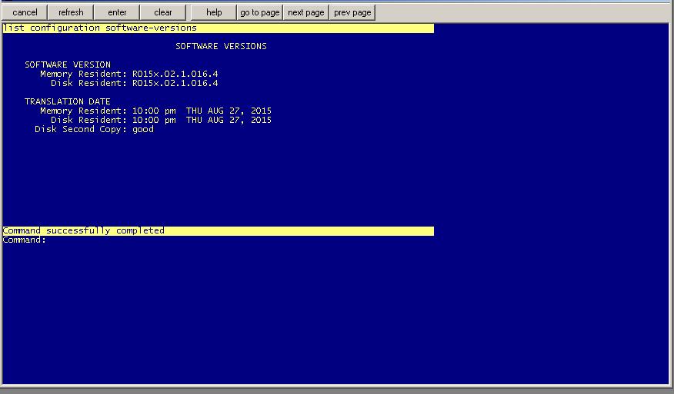The image size is (674, 394).
Task: Clear the terminal with clear button
Action: (x=163, y=12)
